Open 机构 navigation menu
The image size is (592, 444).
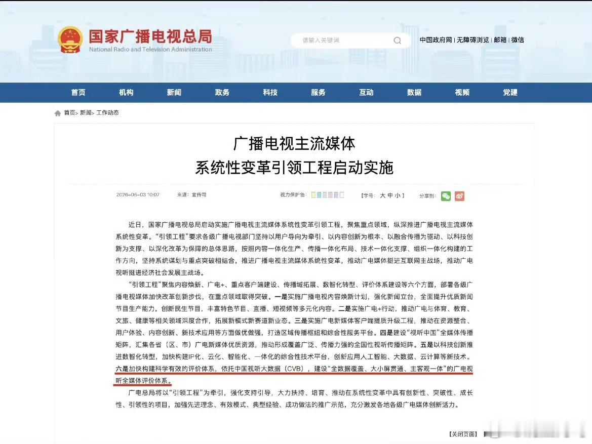click(126, 93)
